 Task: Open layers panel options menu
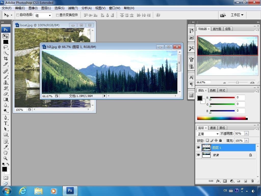[x=257, y=129]
